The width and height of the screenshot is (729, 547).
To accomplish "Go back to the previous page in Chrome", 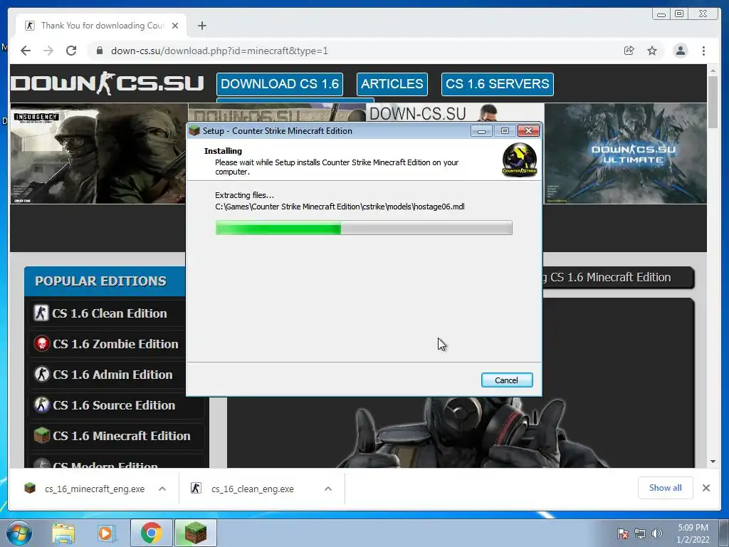I will pos(26,51).
